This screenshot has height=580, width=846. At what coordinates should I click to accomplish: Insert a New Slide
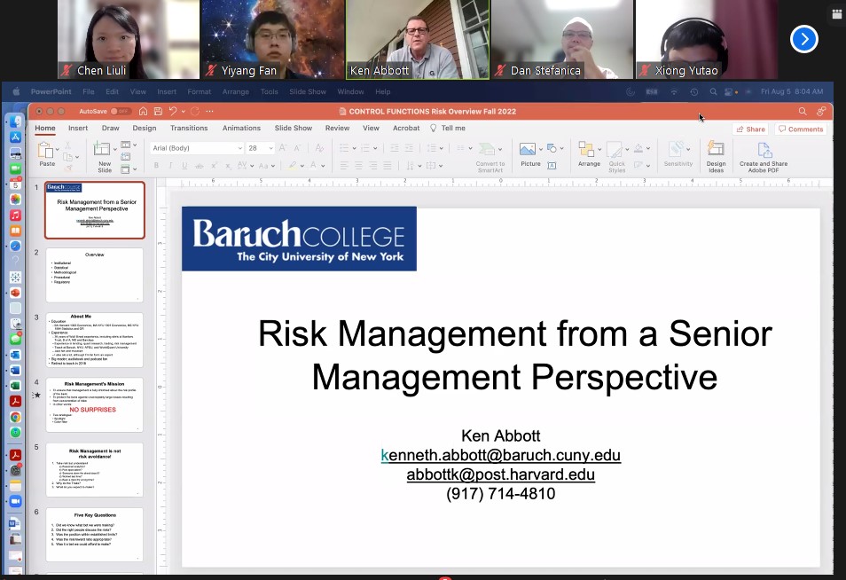click(x=102, y=149)
